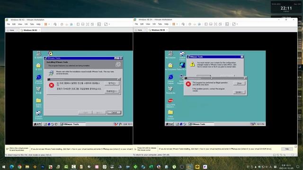Take a snapshot of Windows 98 KO VM
Screen dimensions: 303x170
click(x=62, y=24)
